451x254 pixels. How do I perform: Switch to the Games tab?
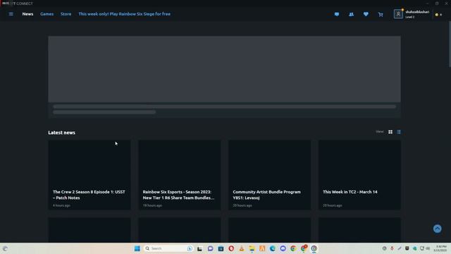pyautogui.click(x=47, y=14)
